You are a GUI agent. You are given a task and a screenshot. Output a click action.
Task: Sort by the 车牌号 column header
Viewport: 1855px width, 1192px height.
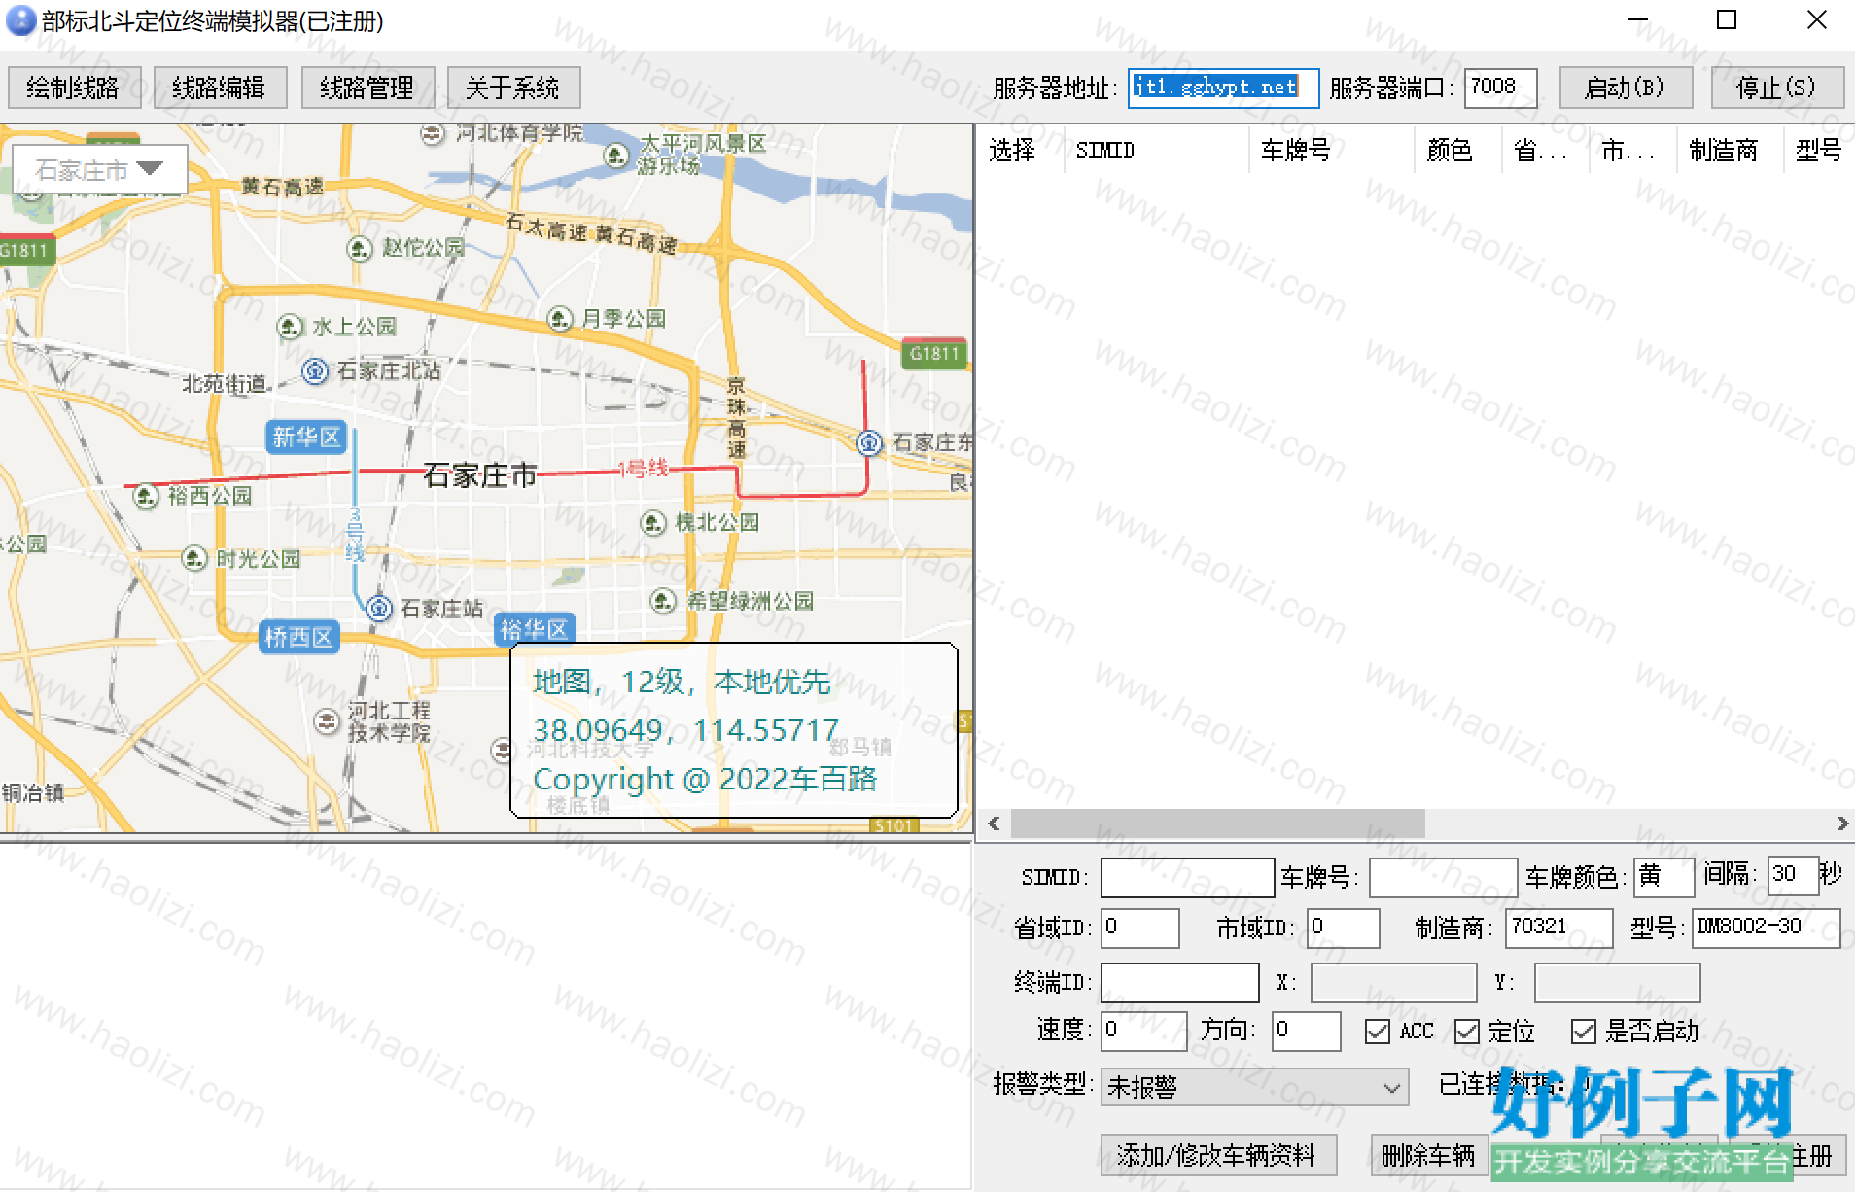1332,150
